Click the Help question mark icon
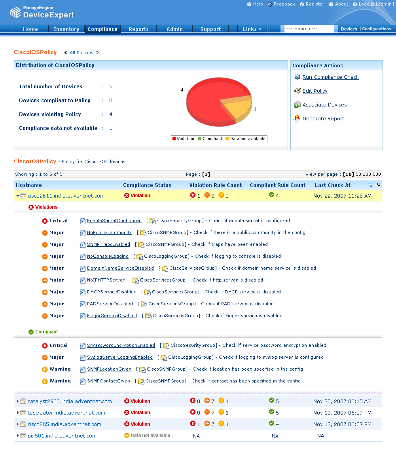The height and width of the screenshot is (449, 396). (249, 4)
